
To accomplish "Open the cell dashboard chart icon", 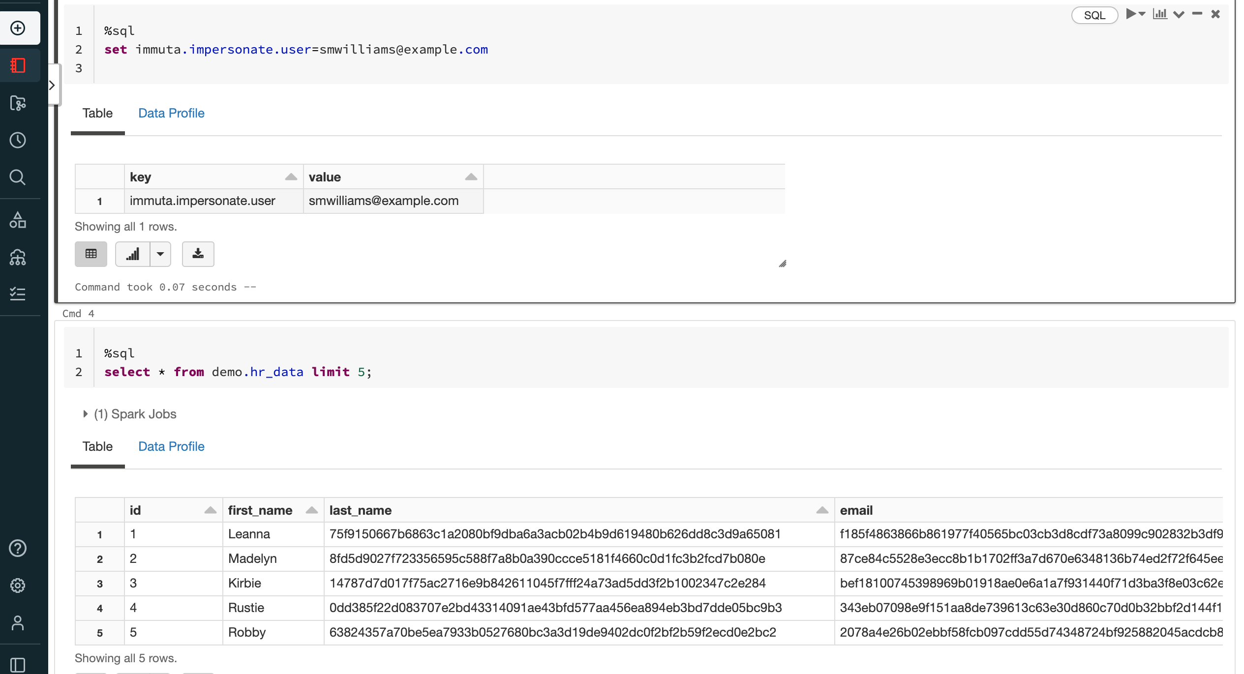I will click(1160, 14).
